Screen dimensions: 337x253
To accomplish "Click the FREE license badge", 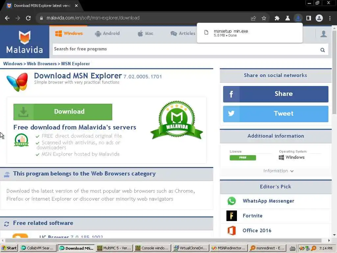I will click(x=243, y=158).
